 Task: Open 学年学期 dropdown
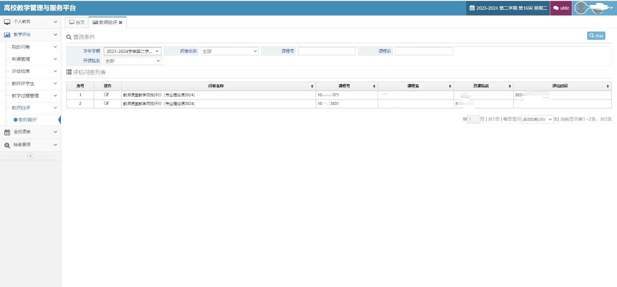(x=132, y=51)
